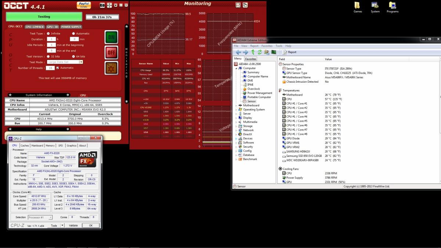The image size is (441, 248).
Task: Expand the Storage node in AIDA64
Action: [236, 126]
